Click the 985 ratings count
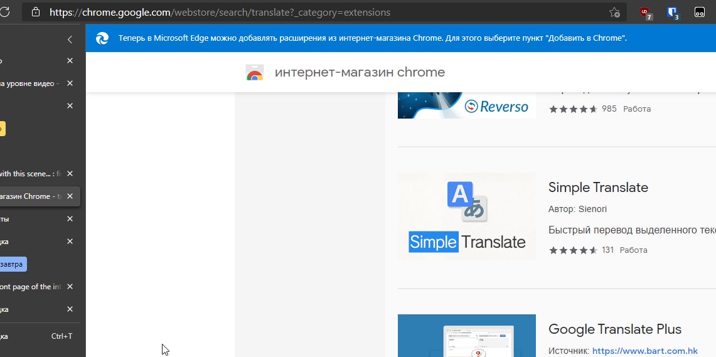The width and height of the screenshot is (716, 357). 609,109
